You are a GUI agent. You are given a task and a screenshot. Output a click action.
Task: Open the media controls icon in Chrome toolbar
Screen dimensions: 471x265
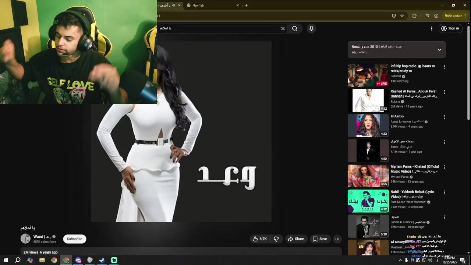point(427,16)
